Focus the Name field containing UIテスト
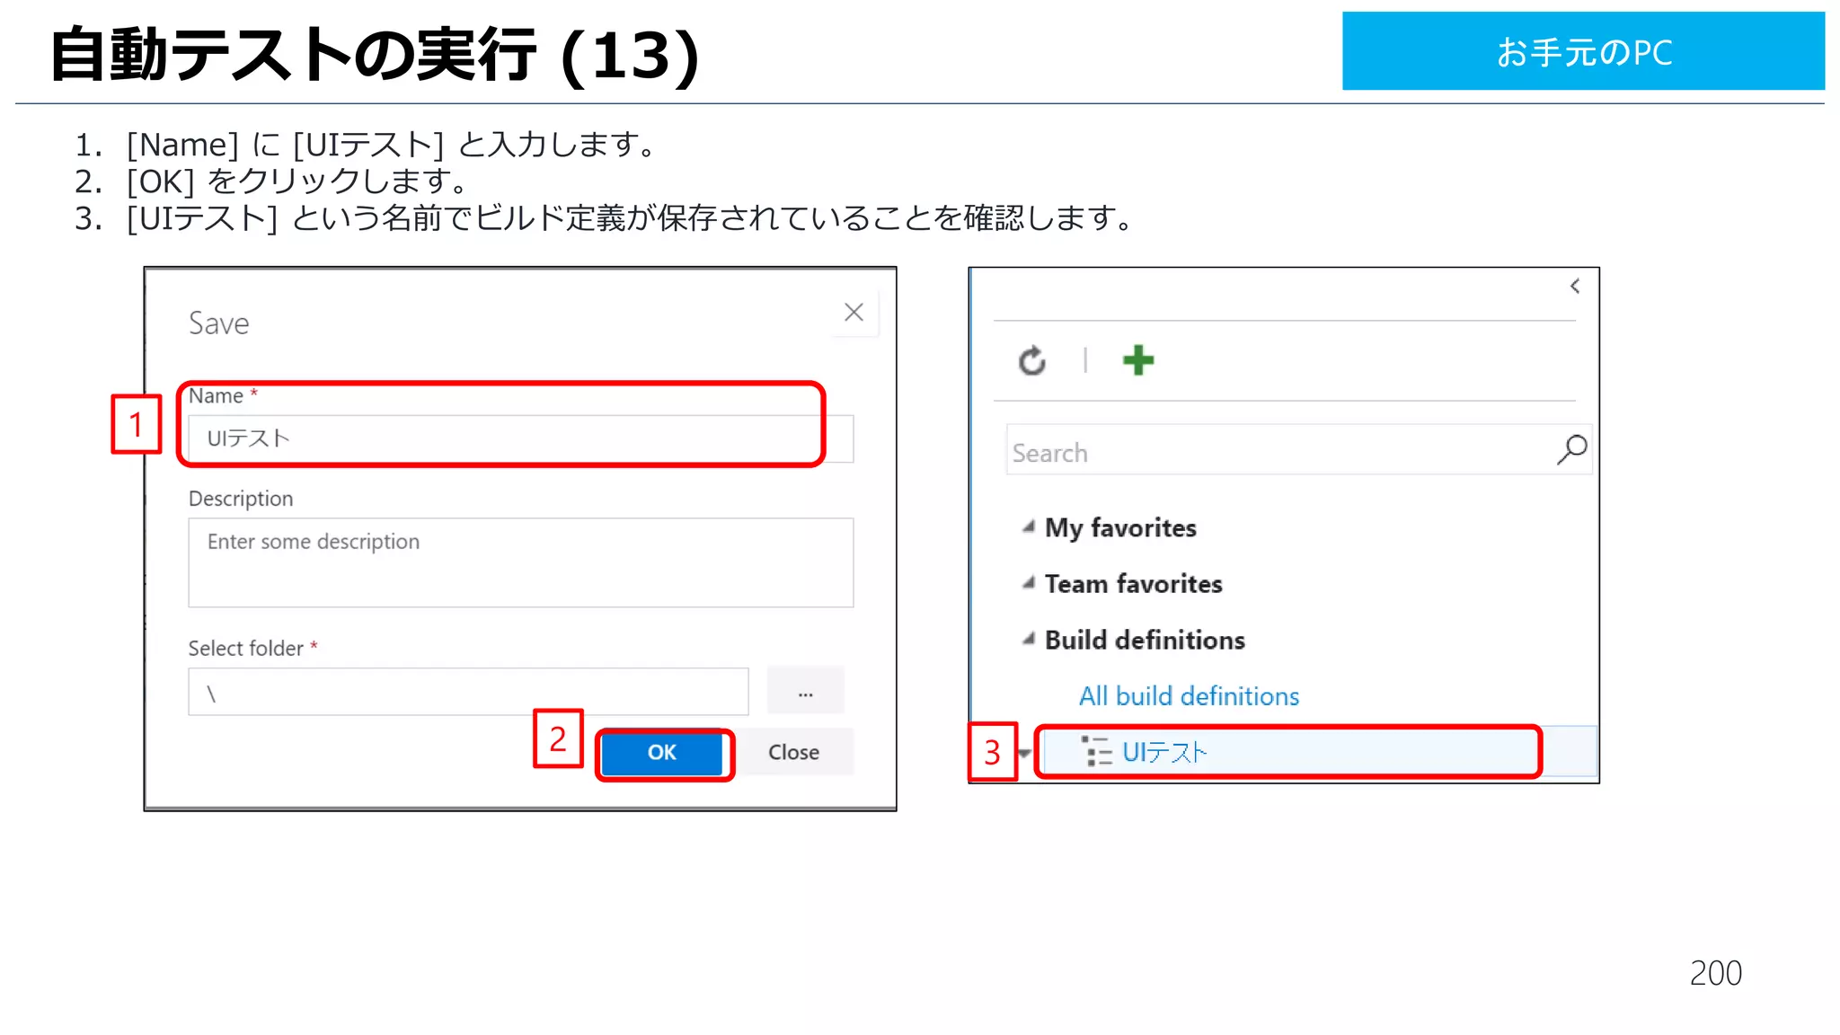 521,438
